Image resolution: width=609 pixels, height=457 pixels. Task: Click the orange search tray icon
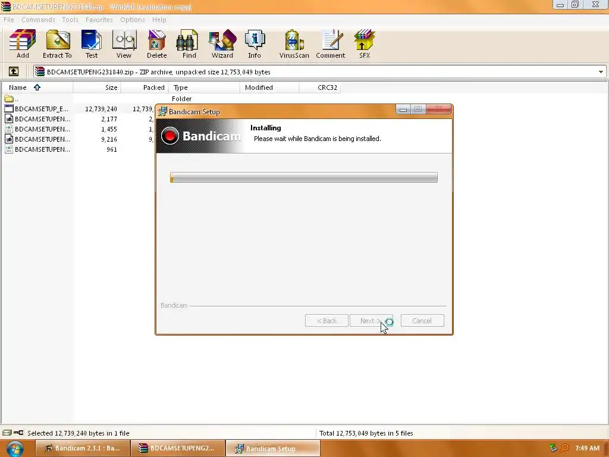click(564, 448)
